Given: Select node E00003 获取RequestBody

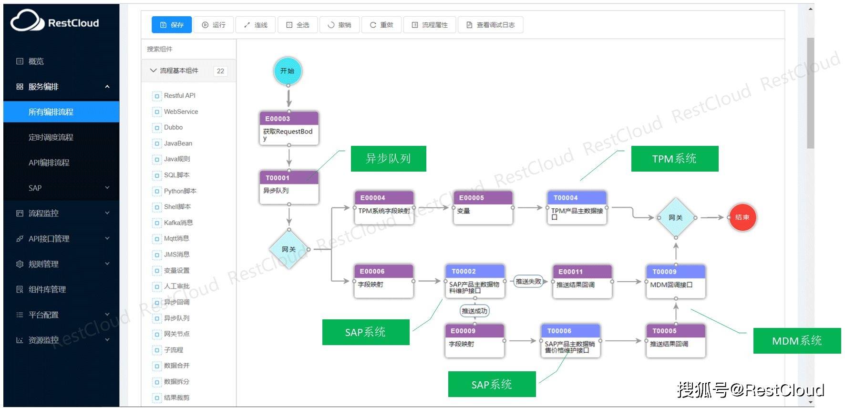Looking at the screenshot, I should 289,128.
